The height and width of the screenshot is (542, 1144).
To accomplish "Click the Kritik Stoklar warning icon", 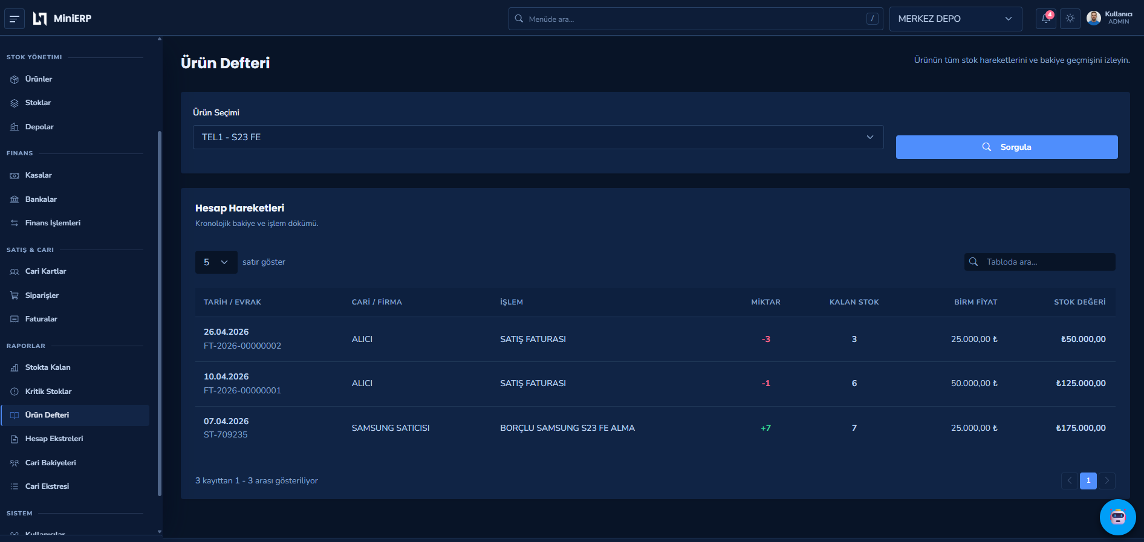I will tap(15, 392).
